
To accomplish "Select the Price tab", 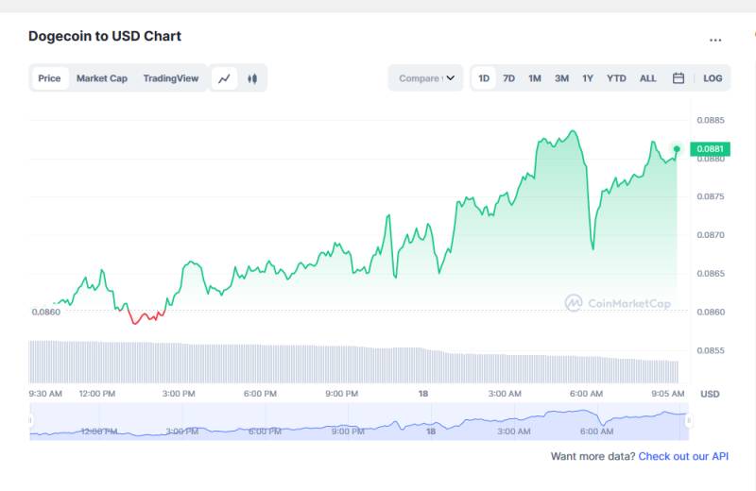I will (x=50, y=78).
